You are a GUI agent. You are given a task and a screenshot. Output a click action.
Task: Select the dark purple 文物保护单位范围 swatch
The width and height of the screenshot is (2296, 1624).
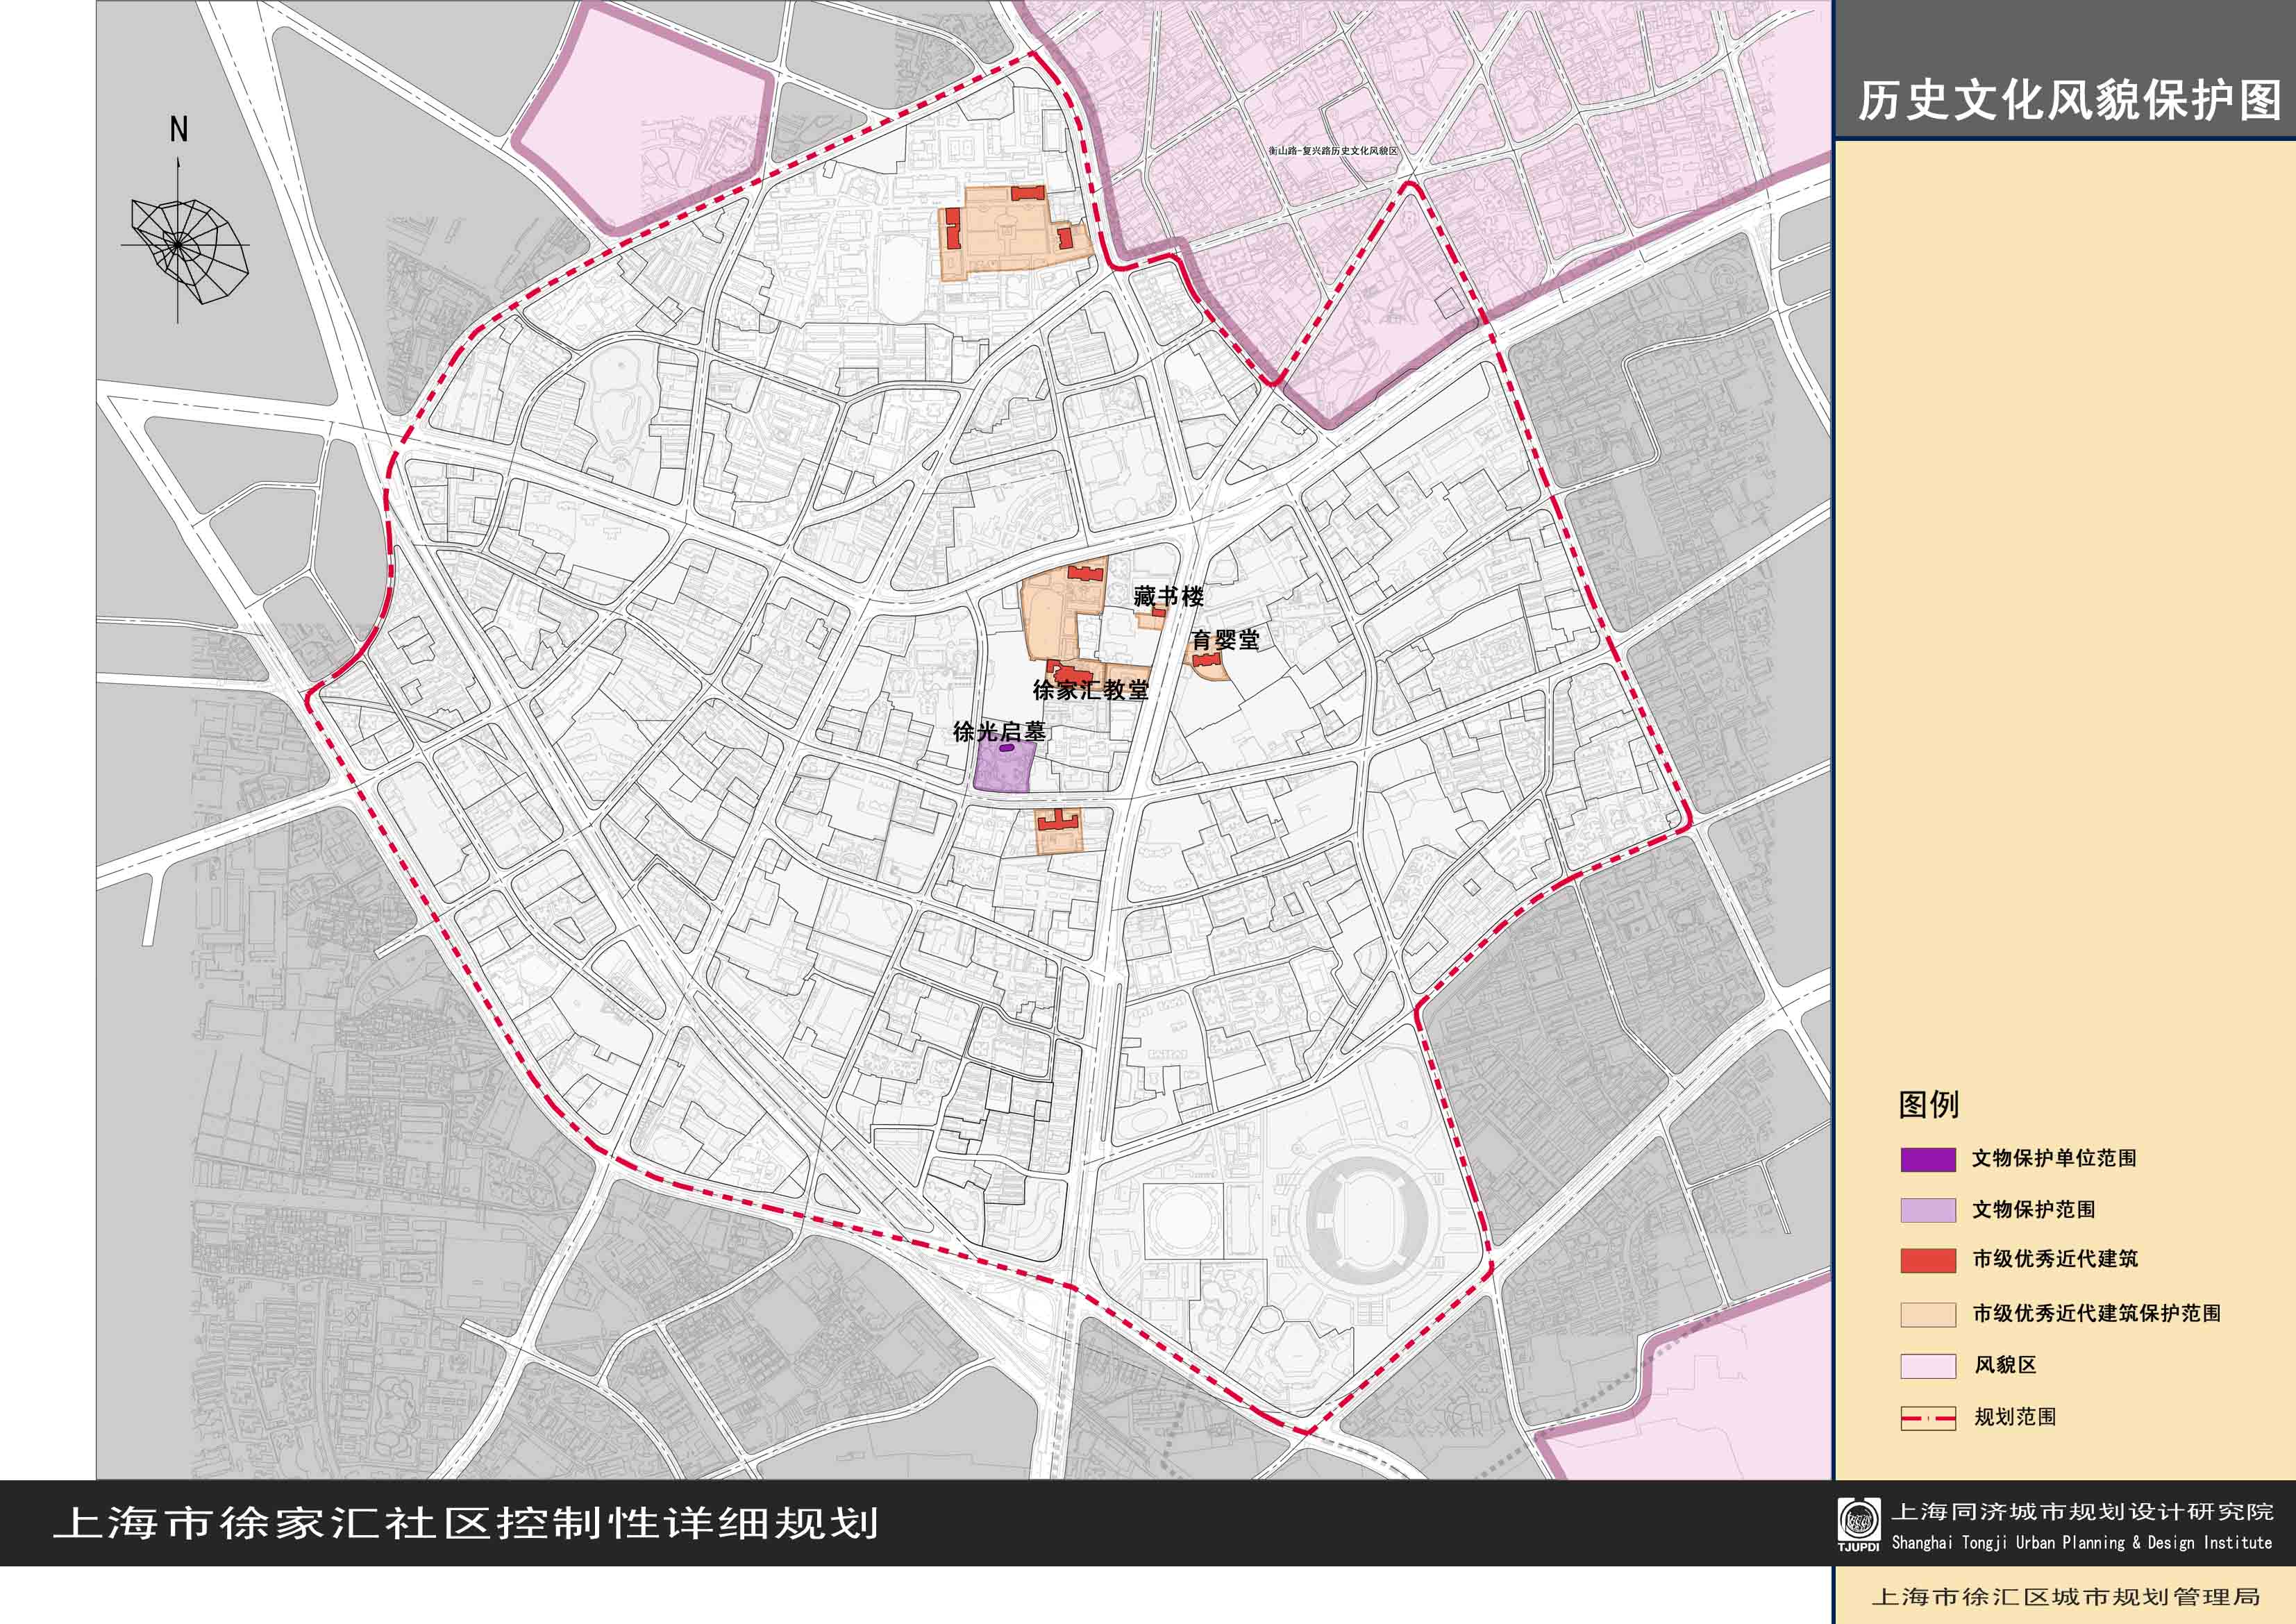click(x=1927, y=1159)
